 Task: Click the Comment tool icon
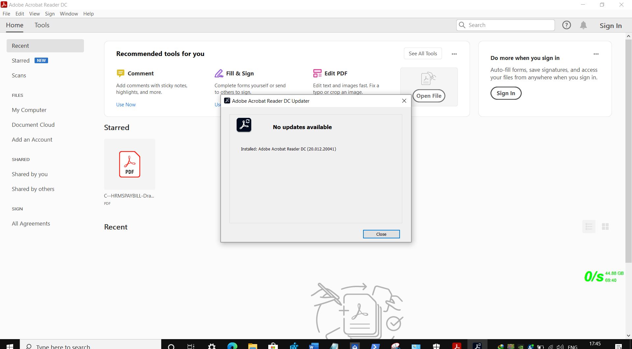(x=120, y=73)
